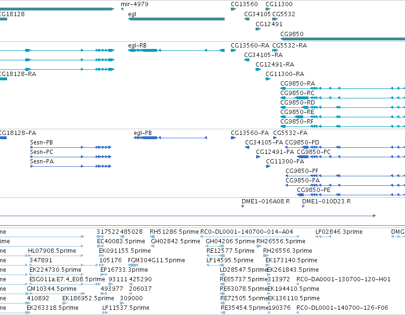Click the EK186952.5prime EST label
This screenshot has width=405, height=315.
(x=88, y=298)
